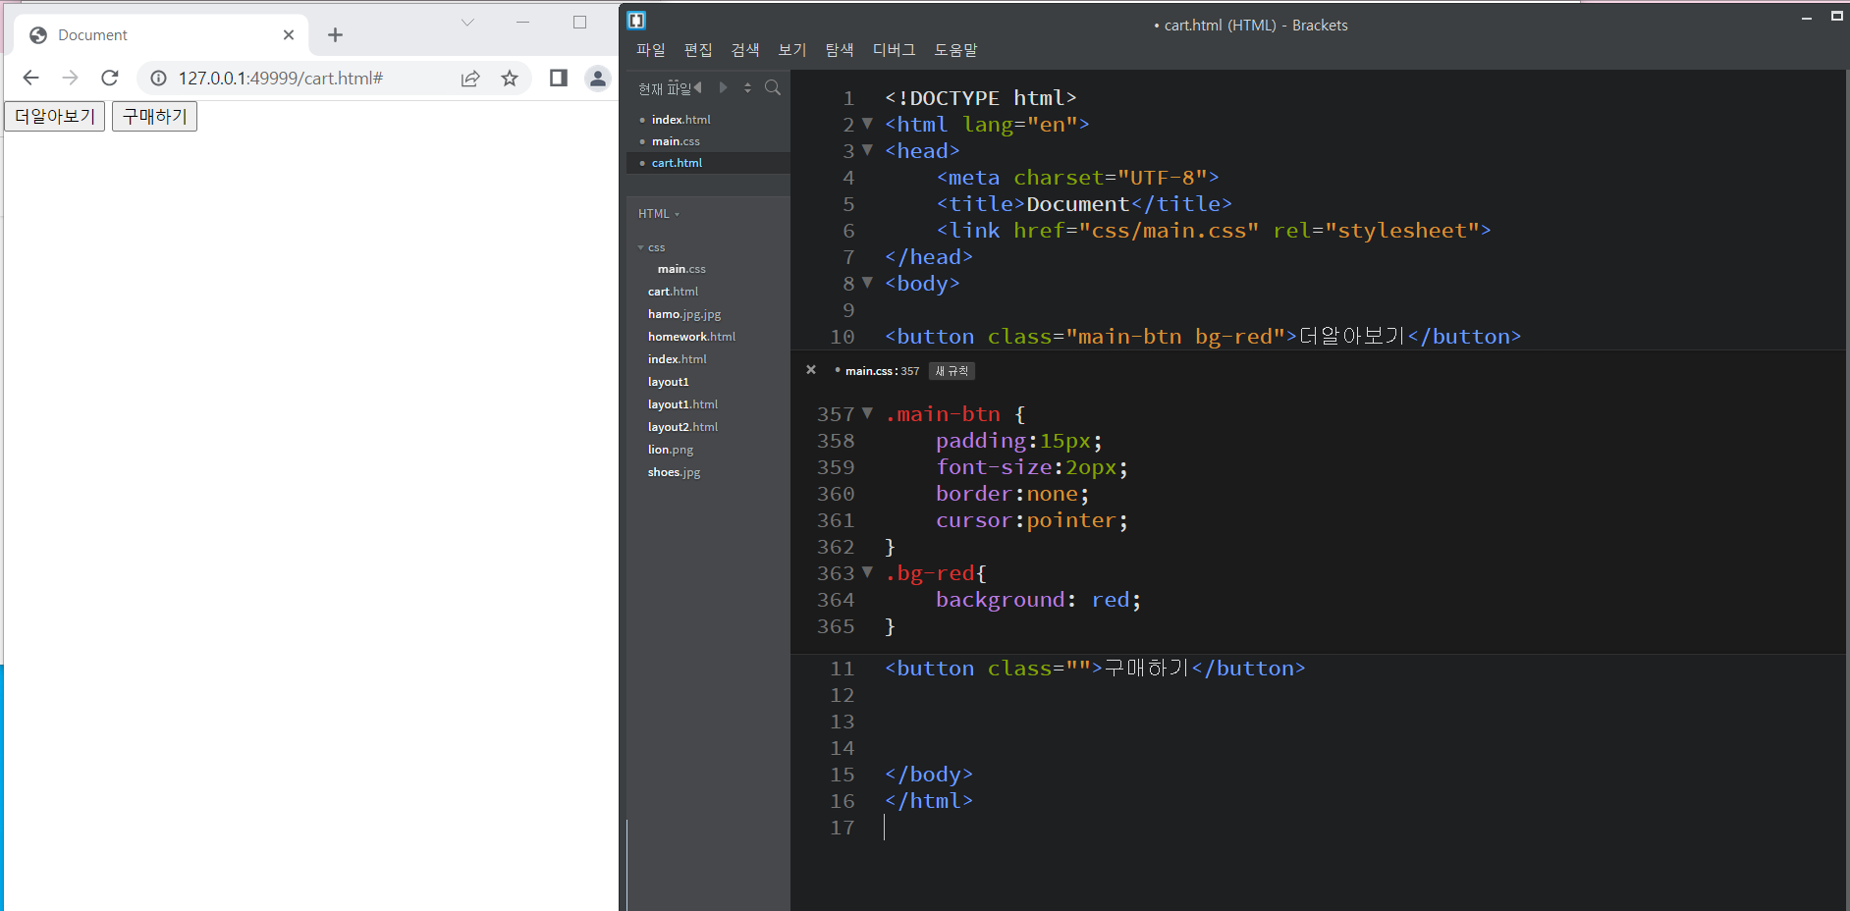The image size is (1850, 911).
Task: Click the 구매하기 button in the browser page
Action: (154, 117)
